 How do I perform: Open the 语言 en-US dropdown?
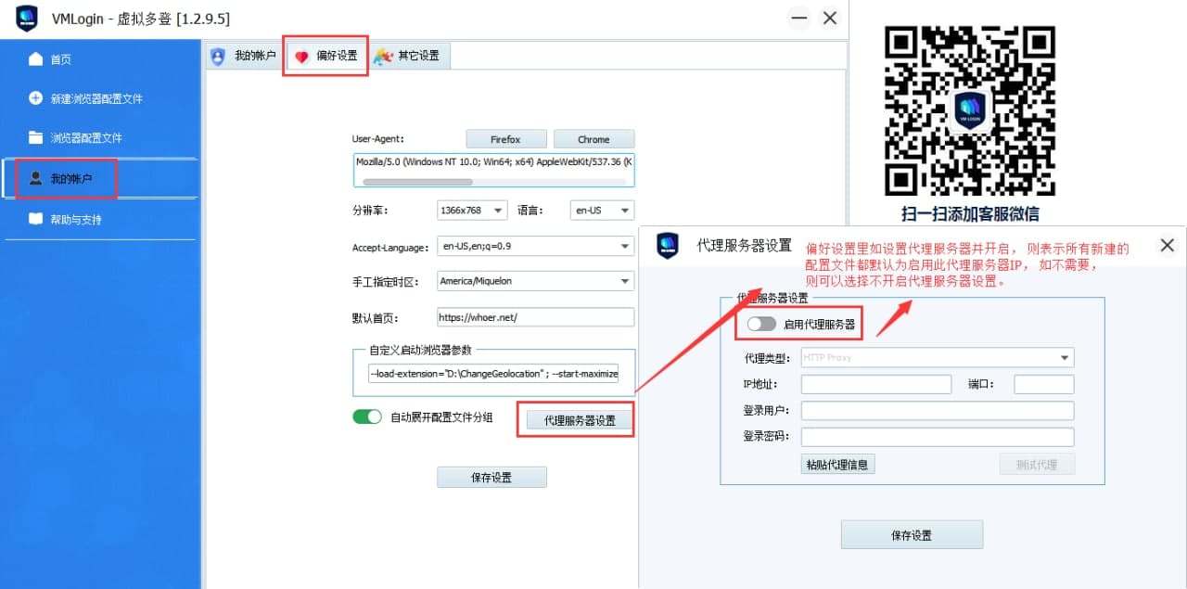[602, 211]
